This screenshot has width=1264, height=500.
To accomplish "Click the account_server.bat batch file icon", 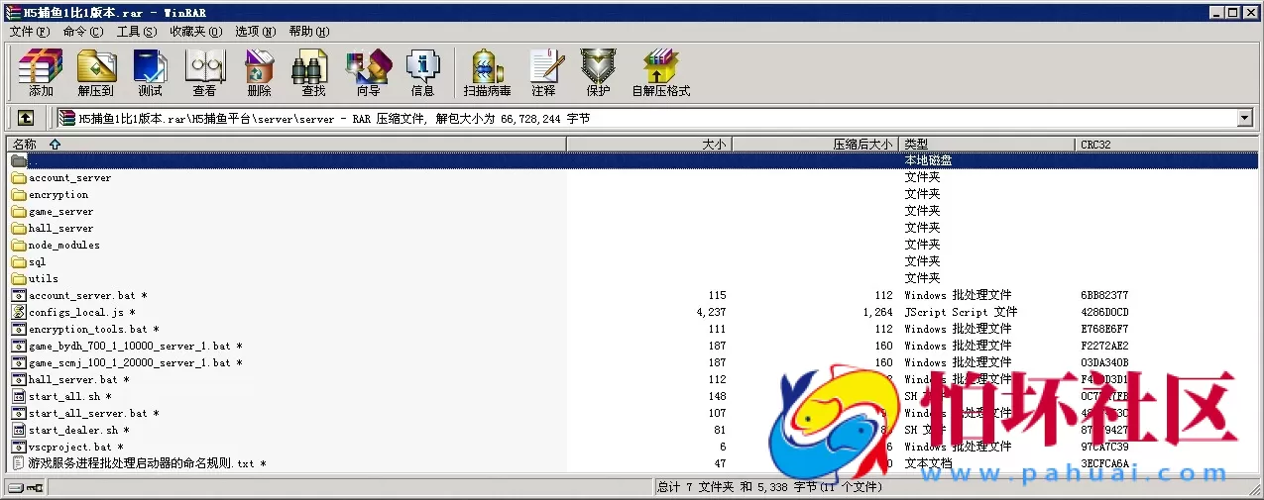I will click(x=19, y=295).
